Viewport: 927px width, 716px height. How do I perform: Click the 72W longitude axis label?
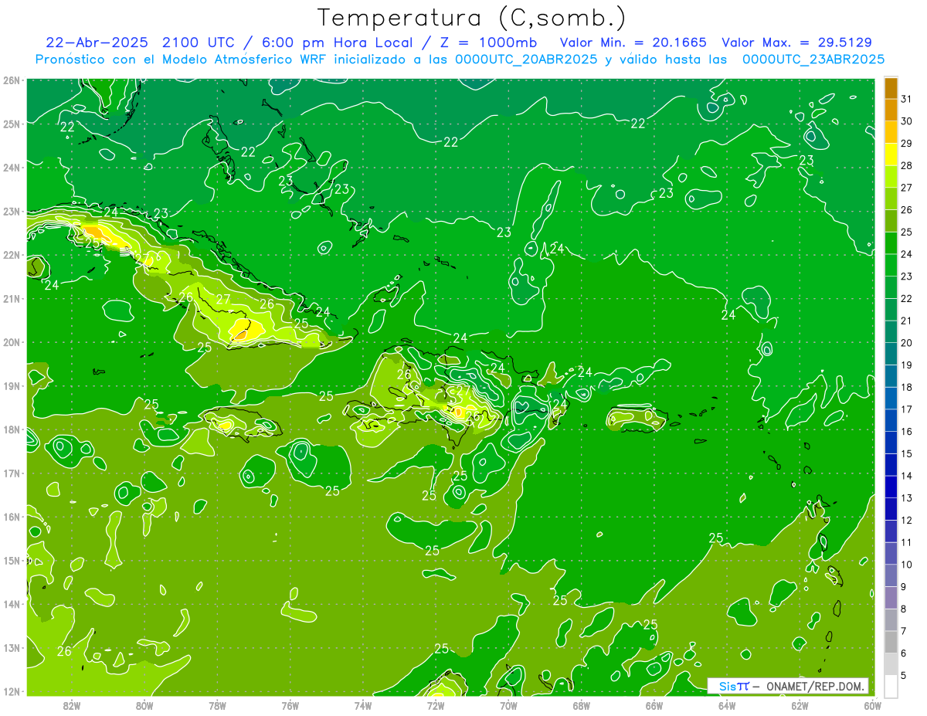[x=436, y=705]
